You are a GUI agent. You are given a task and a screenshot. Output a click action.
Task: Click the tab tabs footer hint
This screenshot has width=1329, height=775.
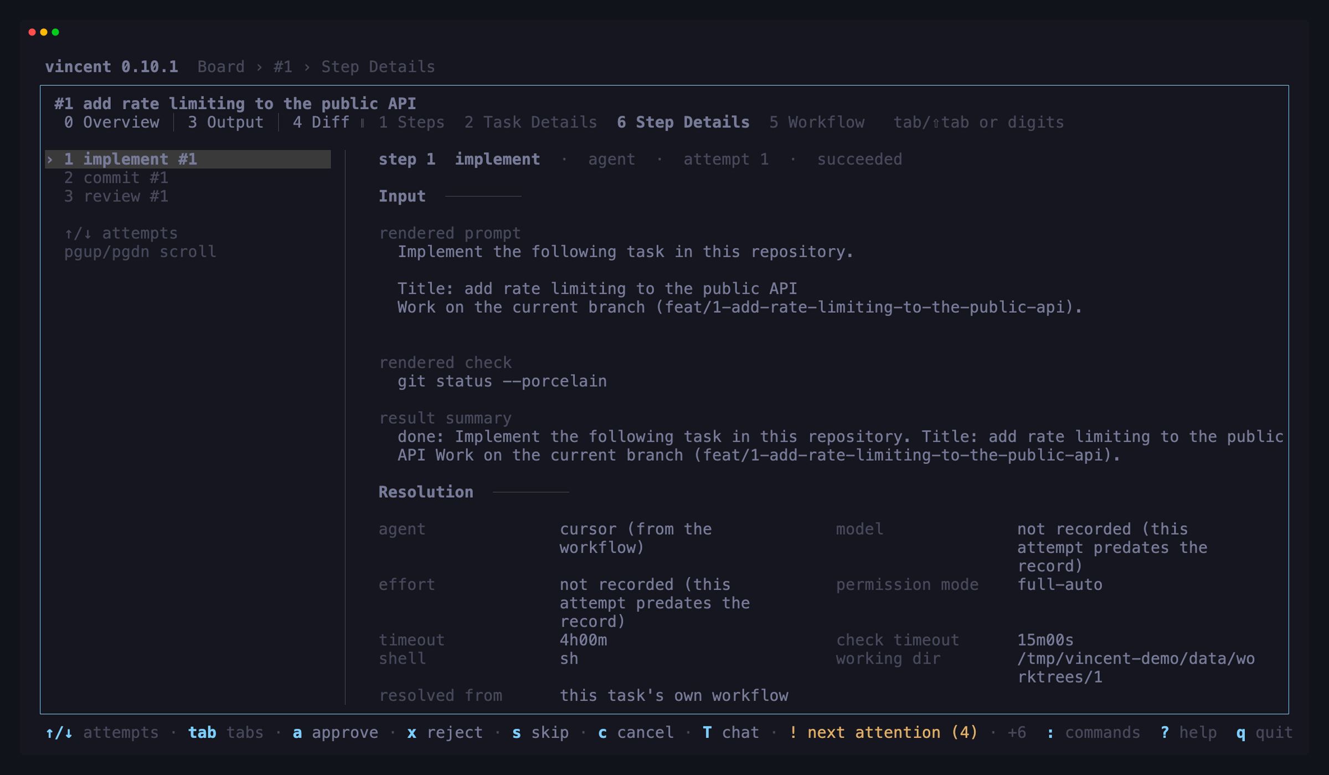[x=225, y=733]
